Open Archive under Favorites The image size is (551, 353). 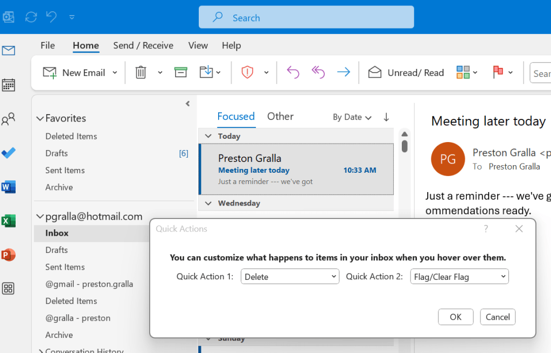pyautogui.click(x=59, y=187)
